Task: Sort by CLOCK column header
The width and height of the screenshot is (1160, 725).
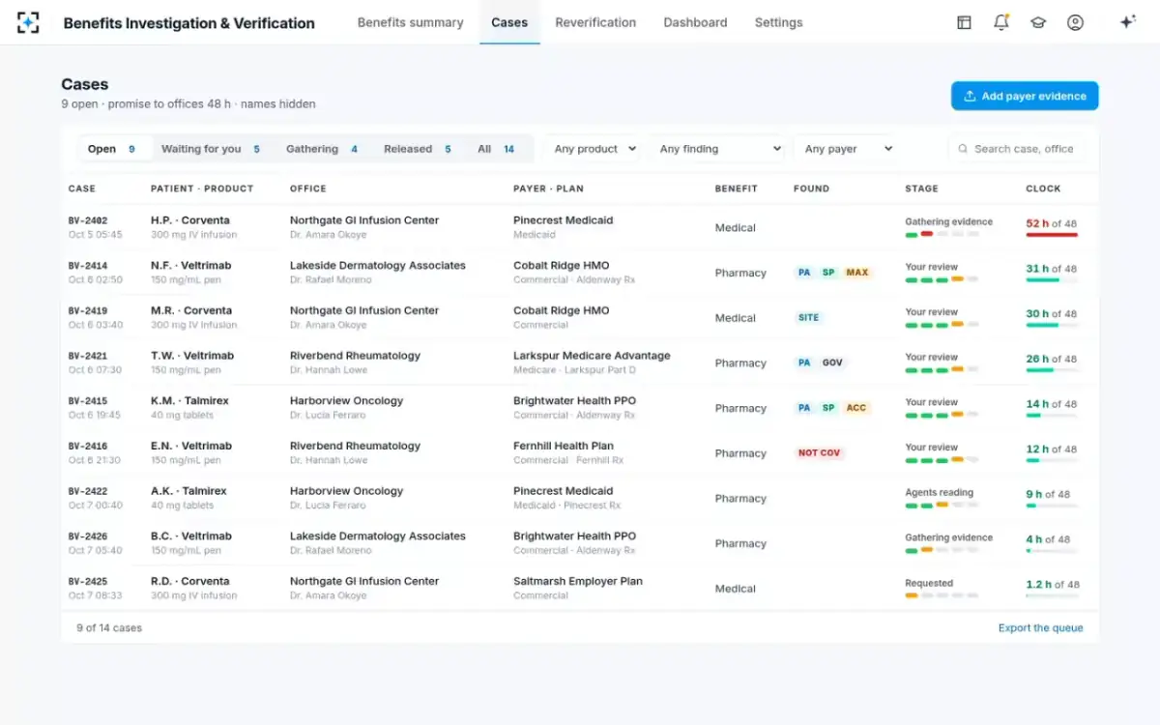Action: [x=1043, y=188]
